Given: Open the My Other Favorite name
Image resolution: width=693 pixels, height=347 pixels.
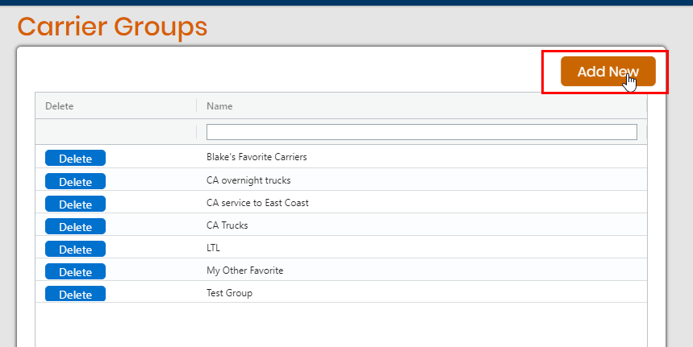Looking at the screenshot, I should click(244, 271).
